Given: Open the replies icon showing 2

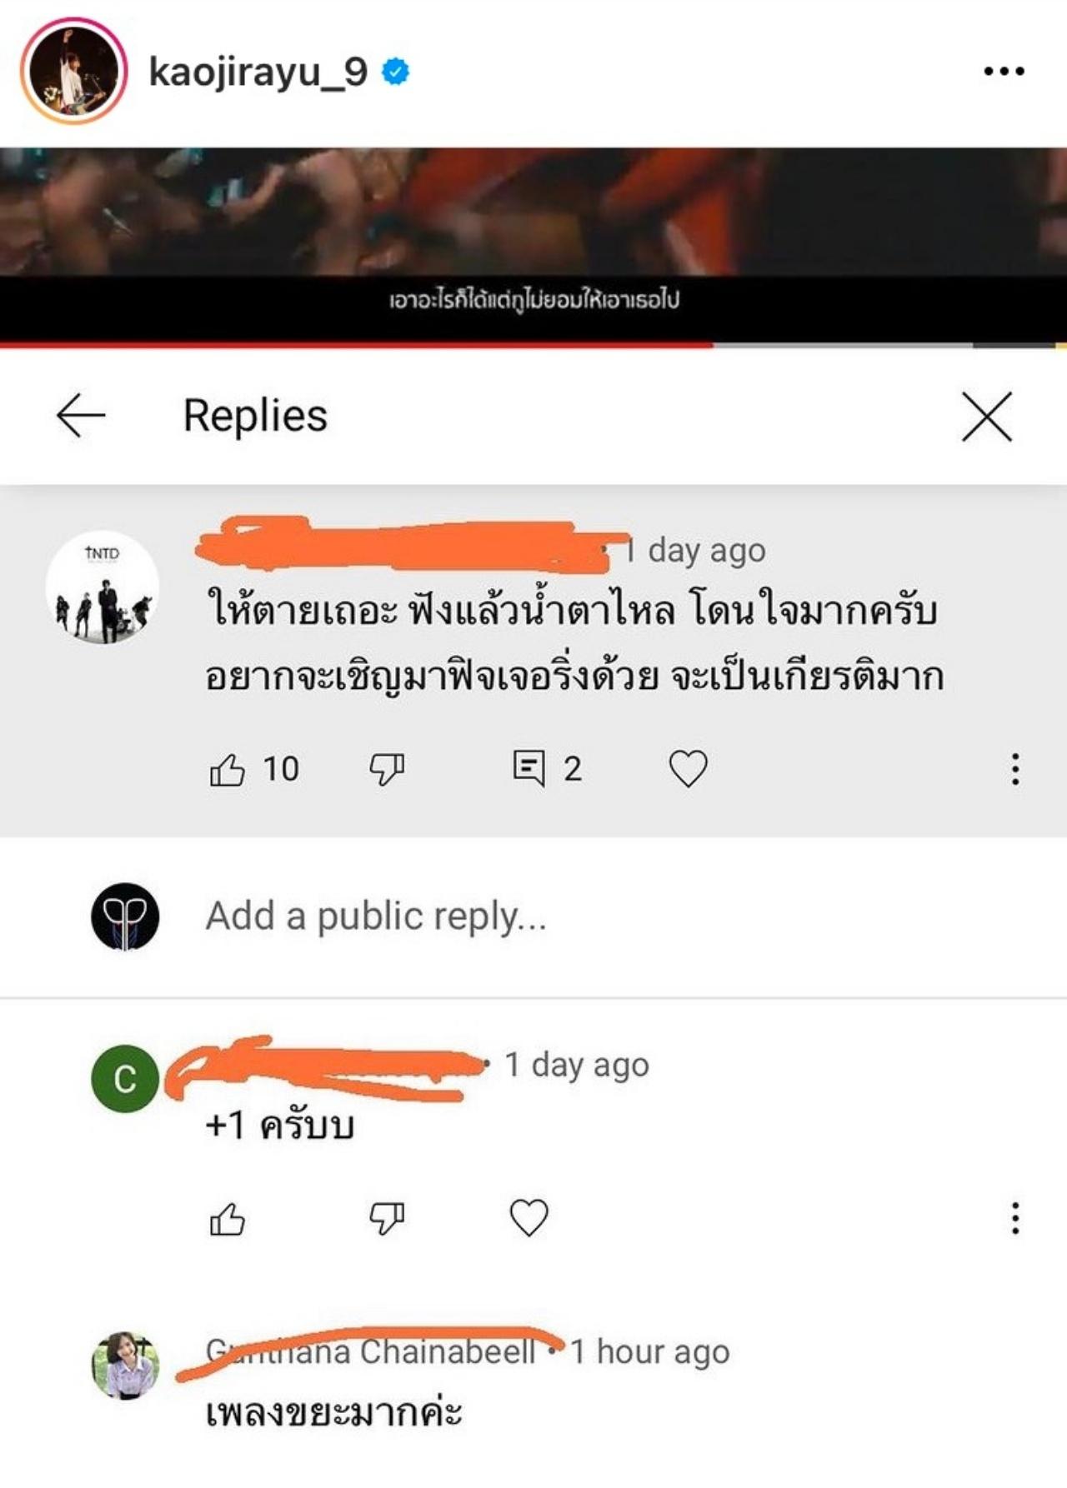Looking at the screenshot, I should (528, 768).
